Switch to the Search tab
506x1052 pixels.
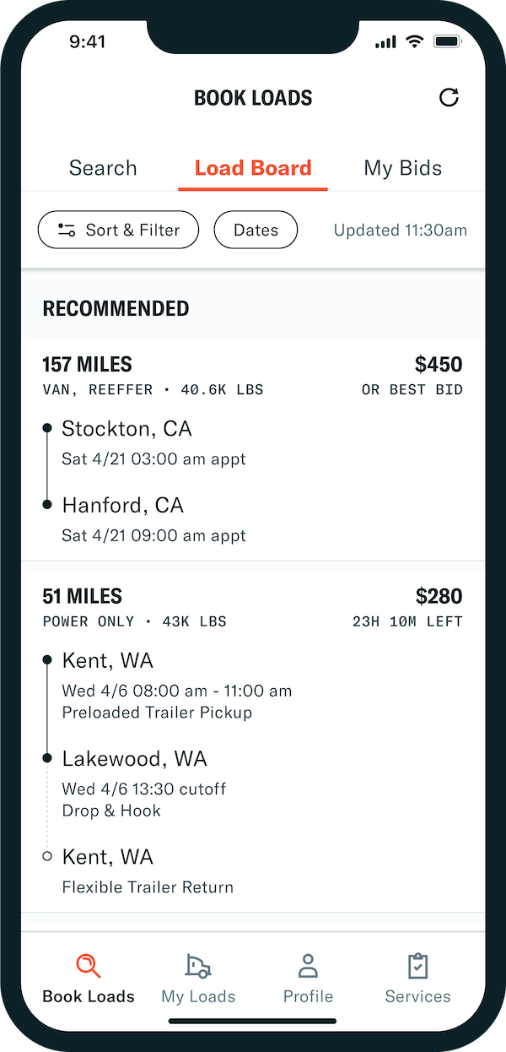pyautogui.click(x=103, y=167)
